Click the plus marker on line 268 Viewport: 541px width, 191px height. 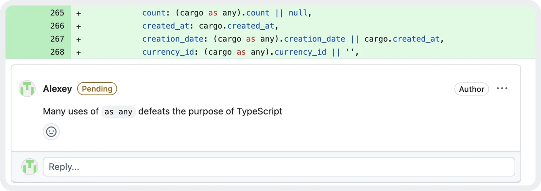[78, 53]
